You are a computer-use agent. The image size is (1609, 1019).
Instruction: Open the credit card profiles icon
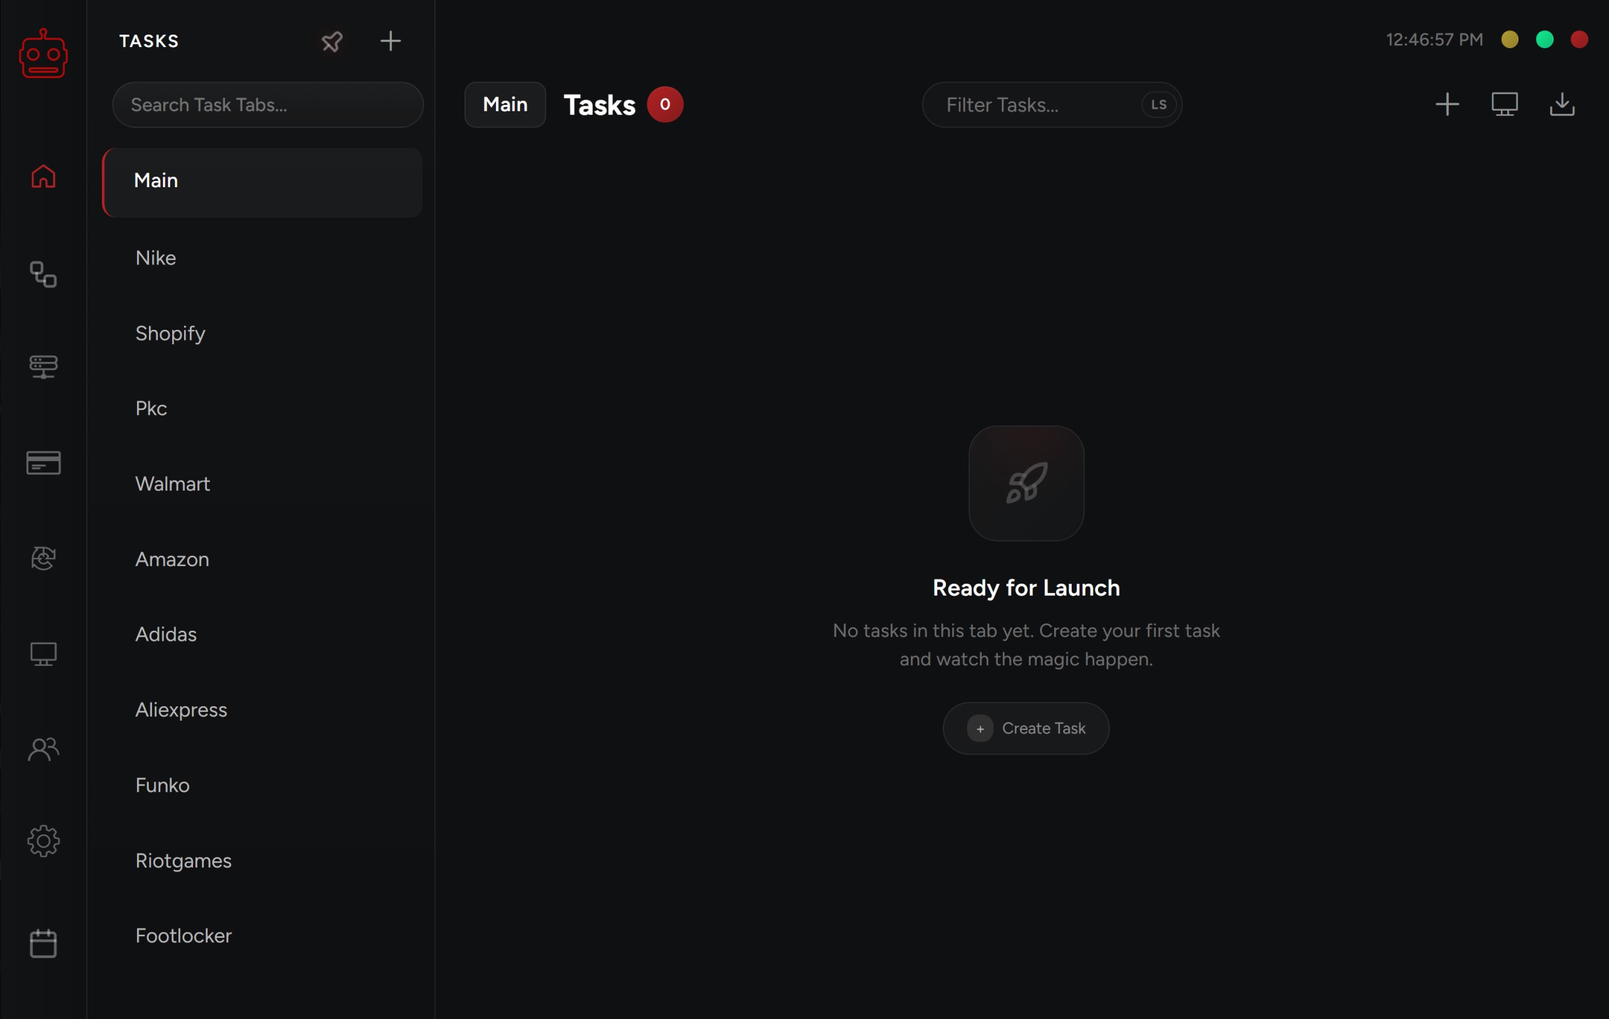tap(43, 463)
